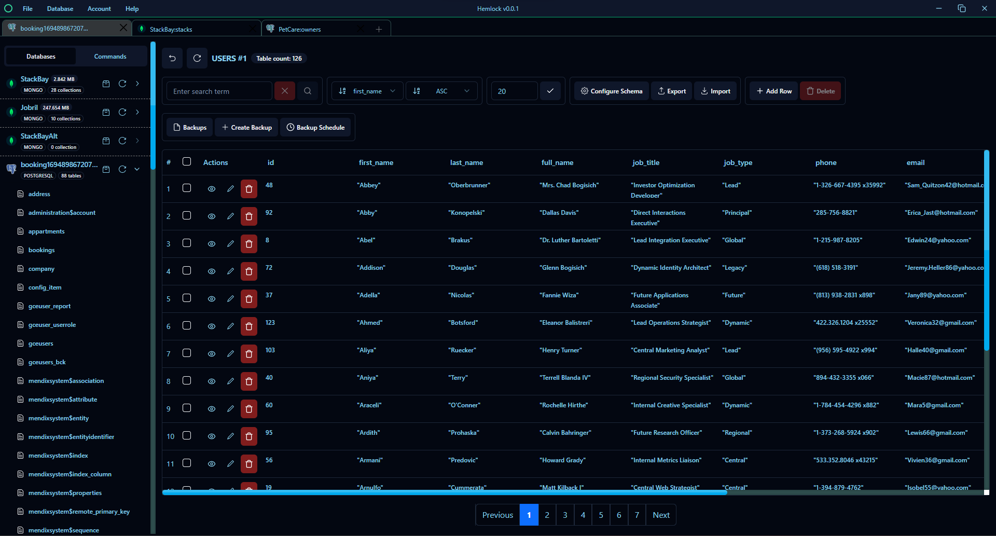The image size is (996, 536).
Task: Edit the Ahmed Botsford row
Action: click(x=230, y=326)
